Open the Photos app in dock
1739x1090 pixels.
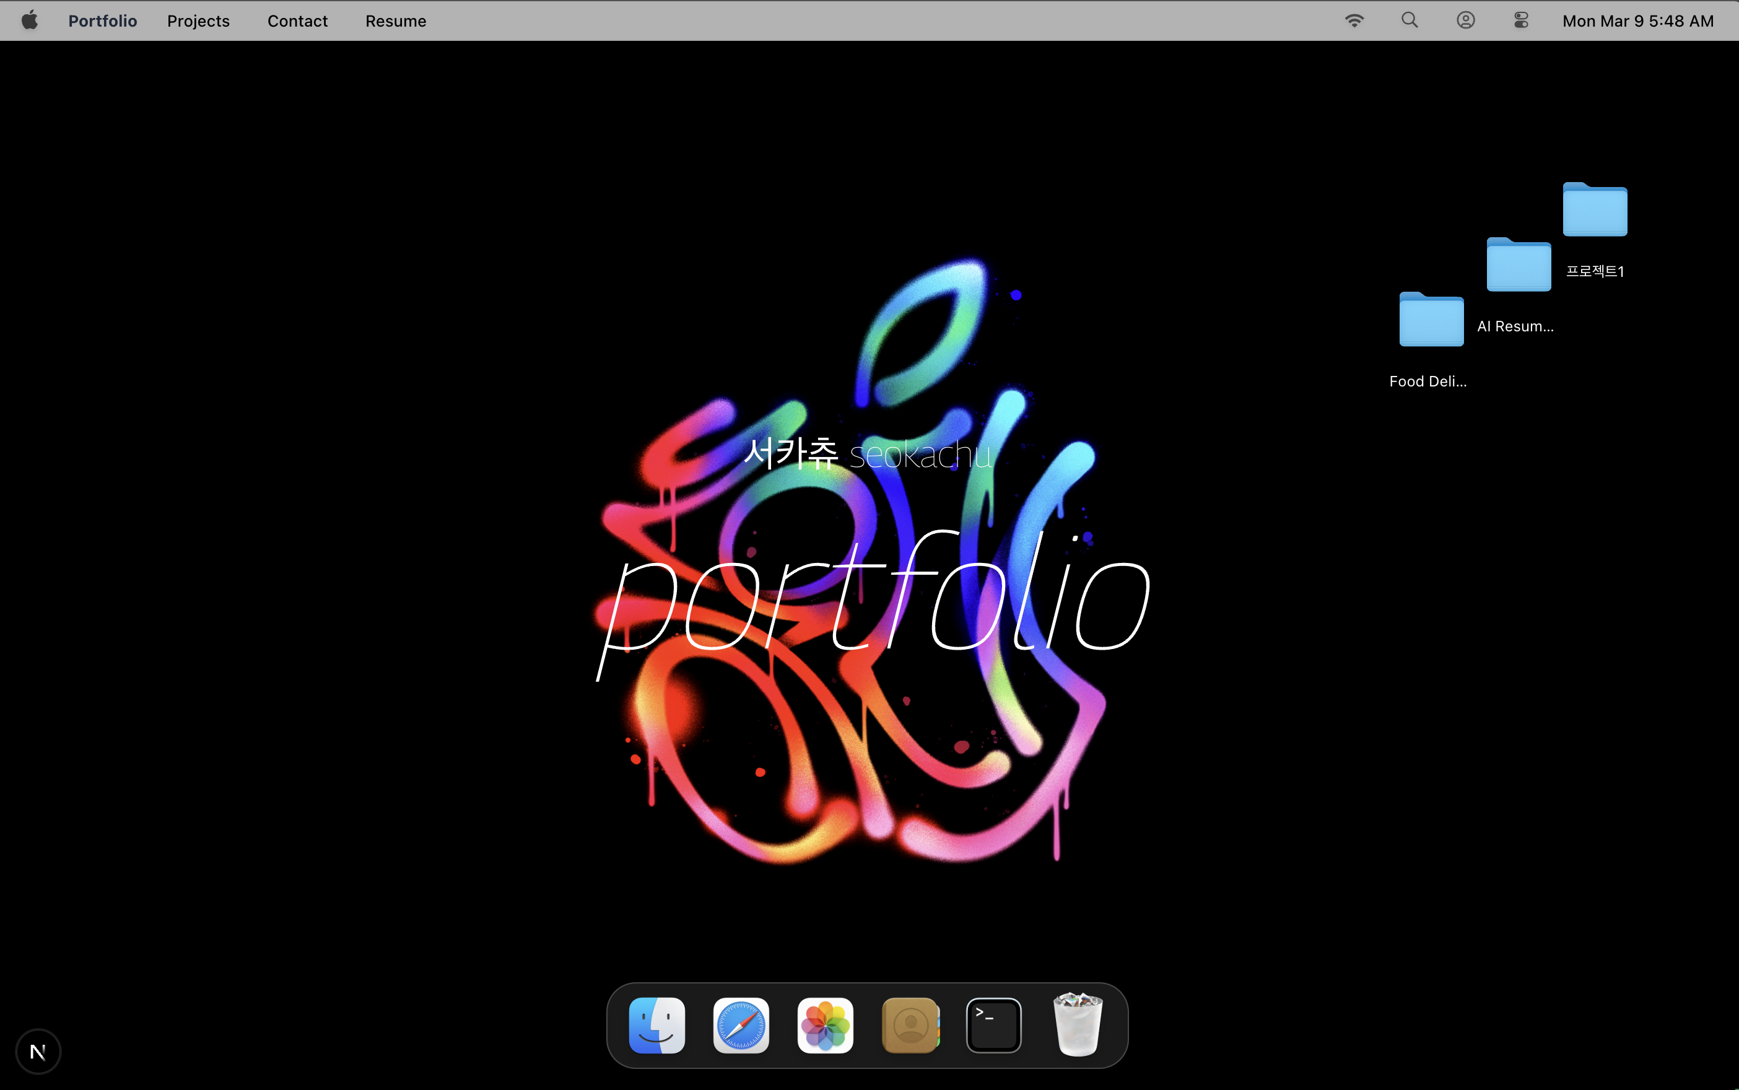click(825, 1025)
